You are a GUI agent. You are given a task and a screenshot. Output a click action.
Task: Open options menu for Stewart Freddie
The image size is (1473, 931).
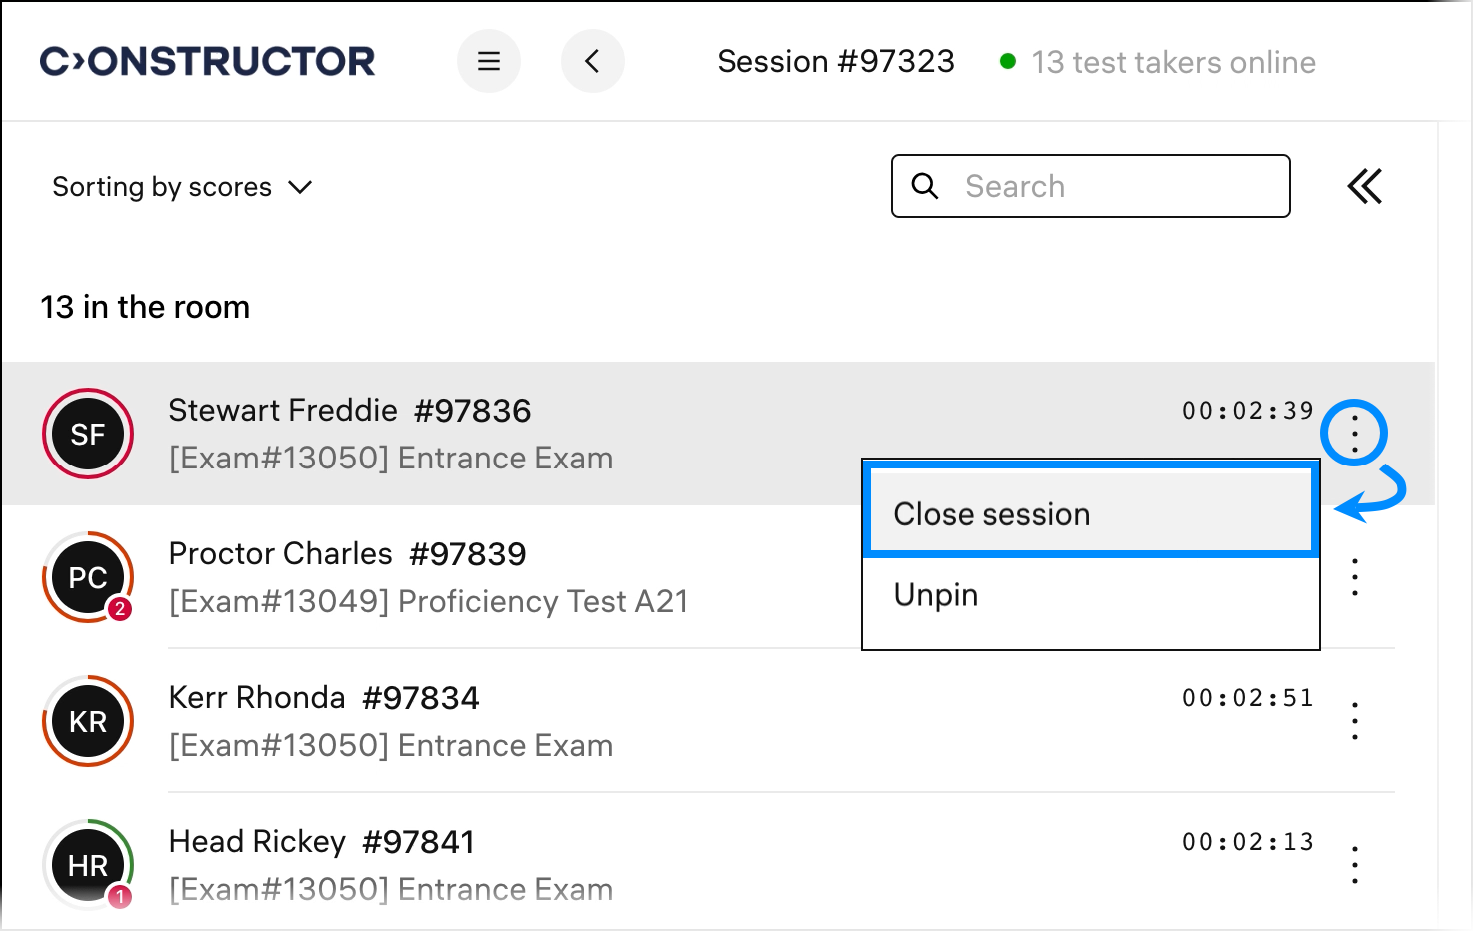pos(1354,434)
